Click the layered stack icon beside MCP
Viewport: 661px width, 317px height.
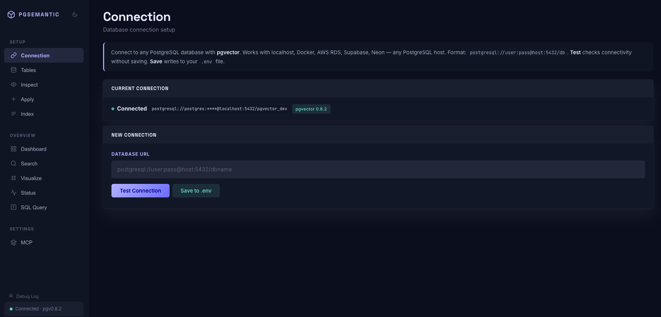point(14,242)
